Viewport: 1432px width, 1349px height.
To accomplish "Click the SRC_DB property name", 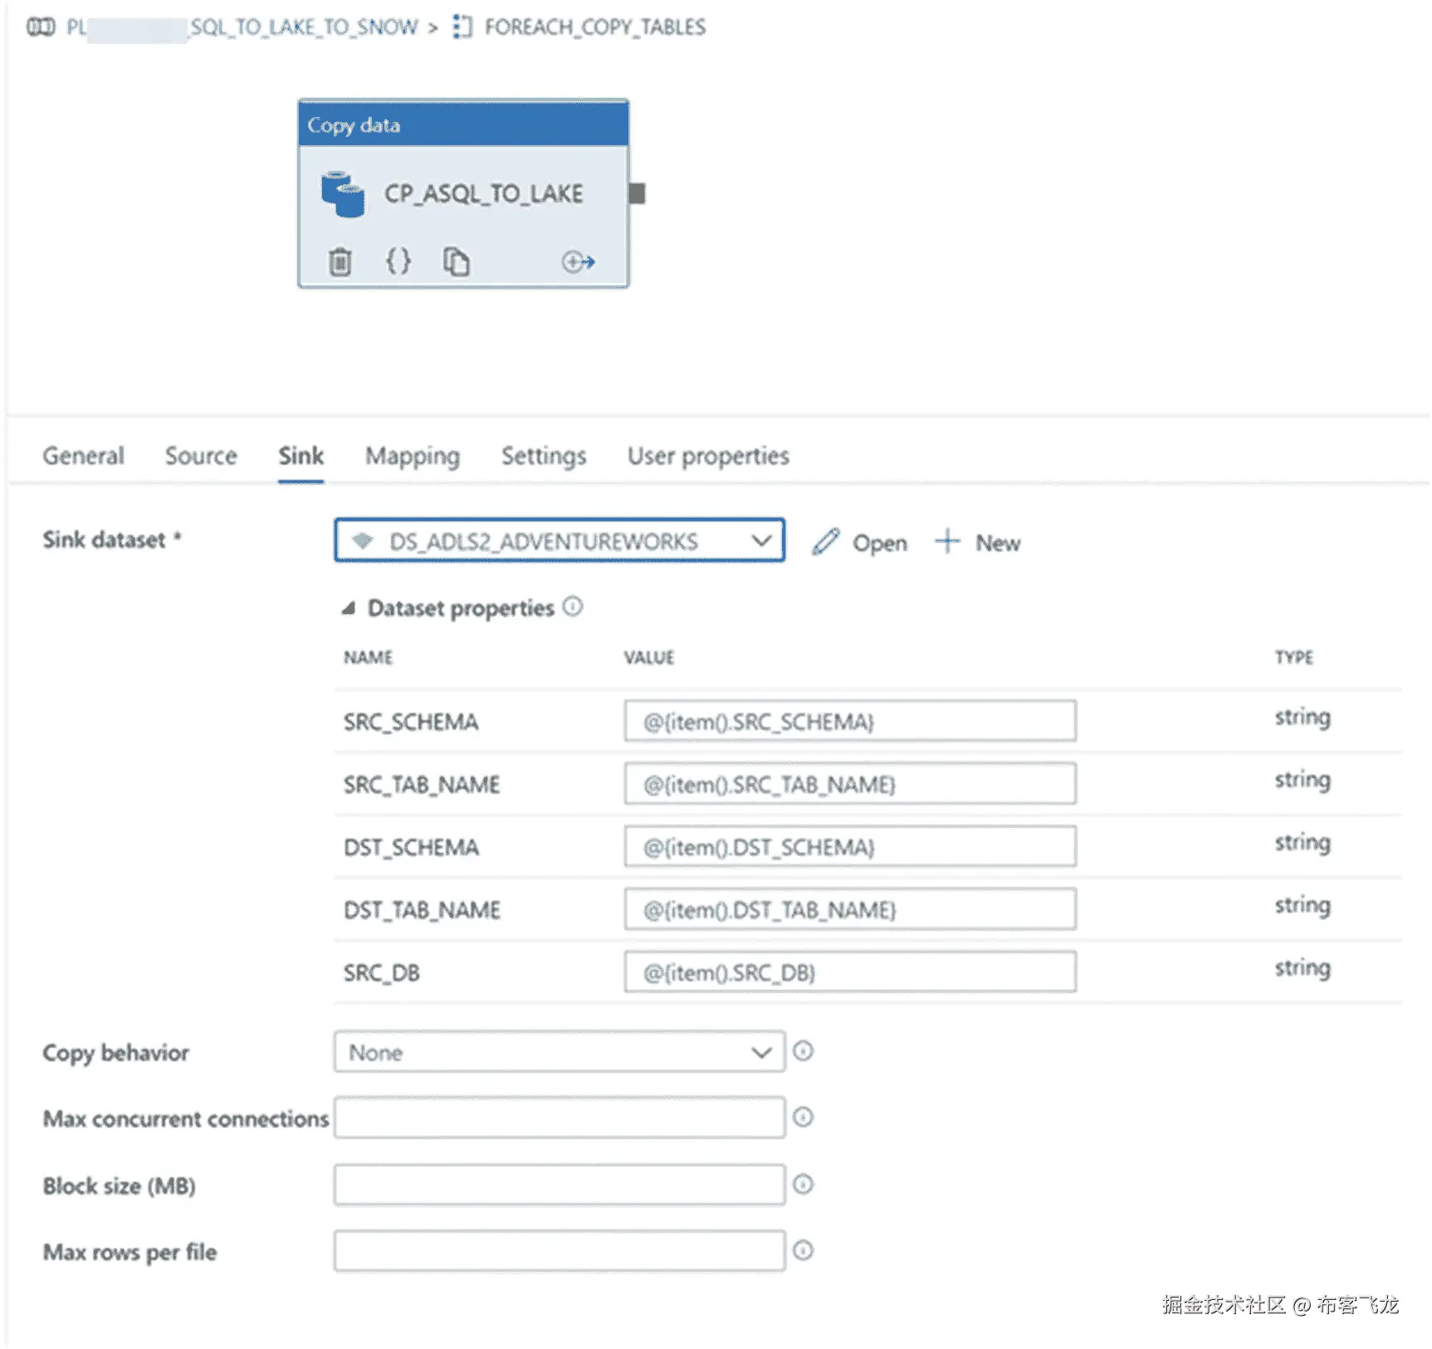I will click(x=382, y=972).
